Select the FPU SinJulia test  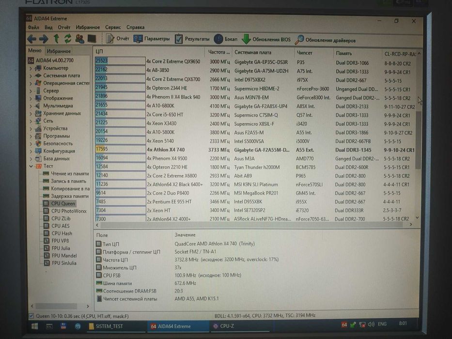point(64,263)
